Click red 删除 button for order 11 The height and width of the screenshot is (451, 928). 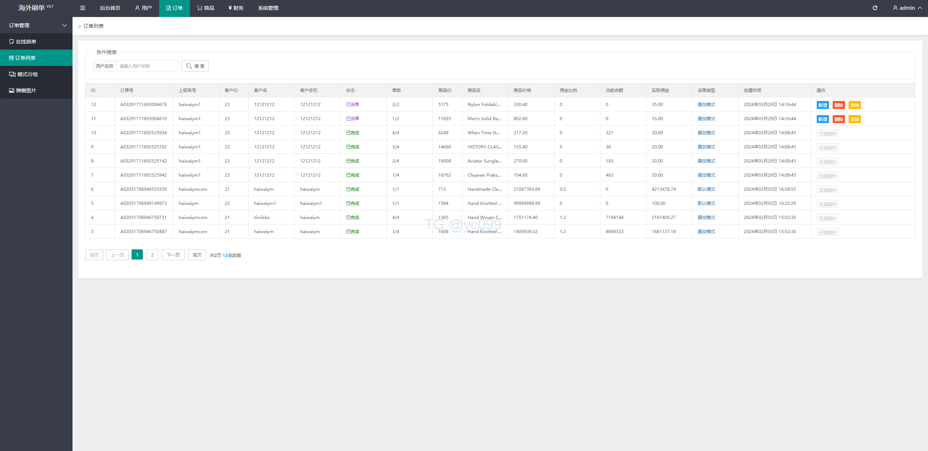point(838,119)
